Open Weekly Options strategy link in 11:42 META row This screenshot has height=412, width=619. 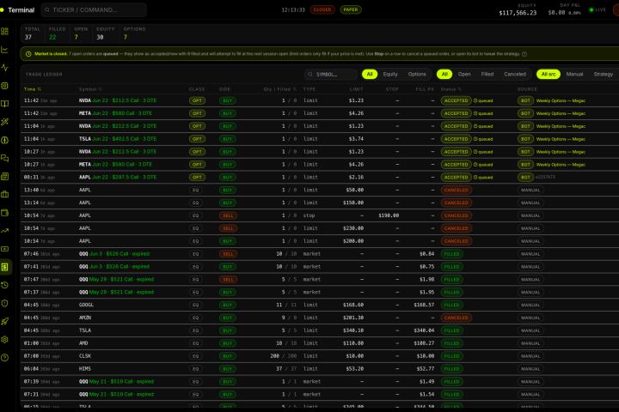coord(561,113)
